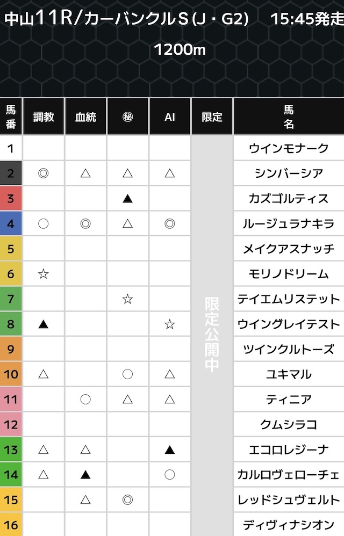Open the 限定 column header
Screen dimensions: 344x536
[x=212, y=117]
